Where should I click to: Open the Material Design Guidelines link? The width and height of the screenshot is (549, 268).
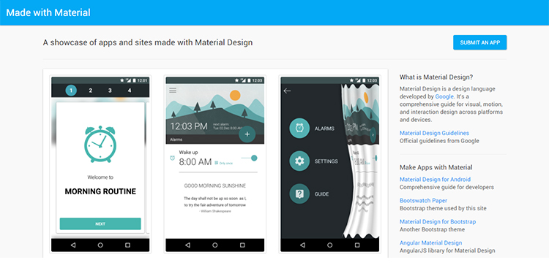tap(434, 133)
